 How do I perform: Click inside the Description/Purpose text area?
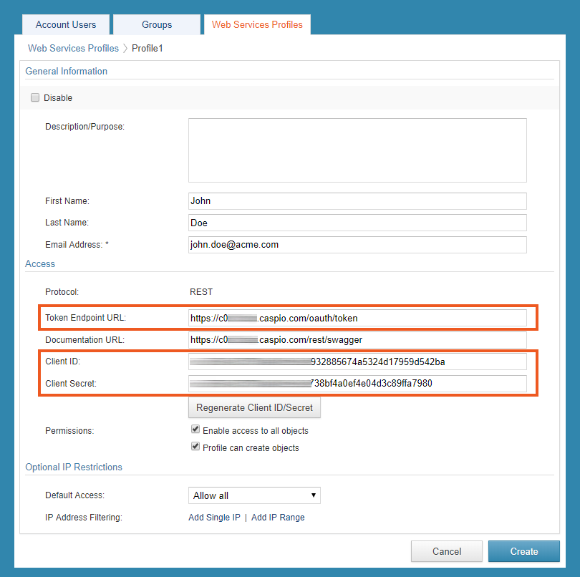pyautogui.click(x=357, y=150)
